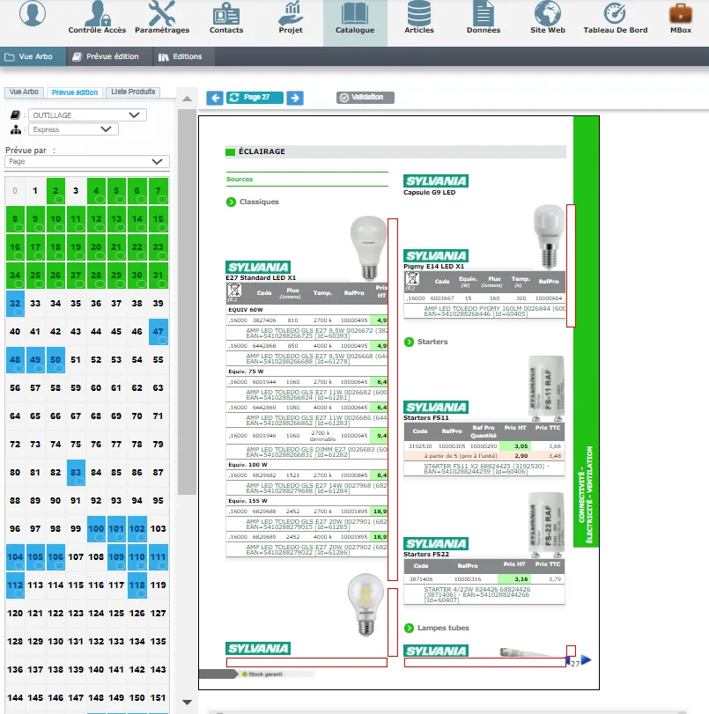Open Tableau De Bord dashboard
The height and width of the screenshot is (714, 709).
tap(615, 18)
